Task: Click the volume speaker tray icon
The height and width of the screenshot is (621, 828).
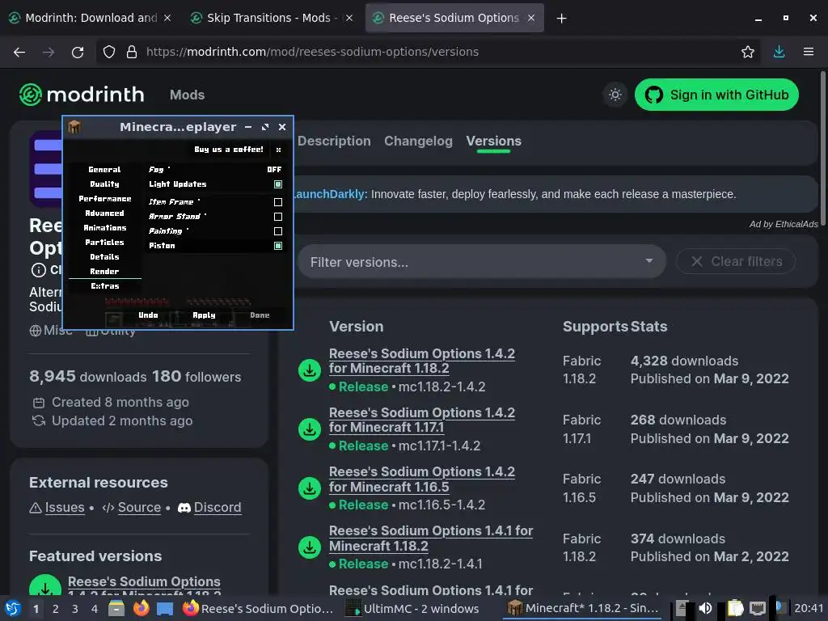Action: click(x=705, y=608)
